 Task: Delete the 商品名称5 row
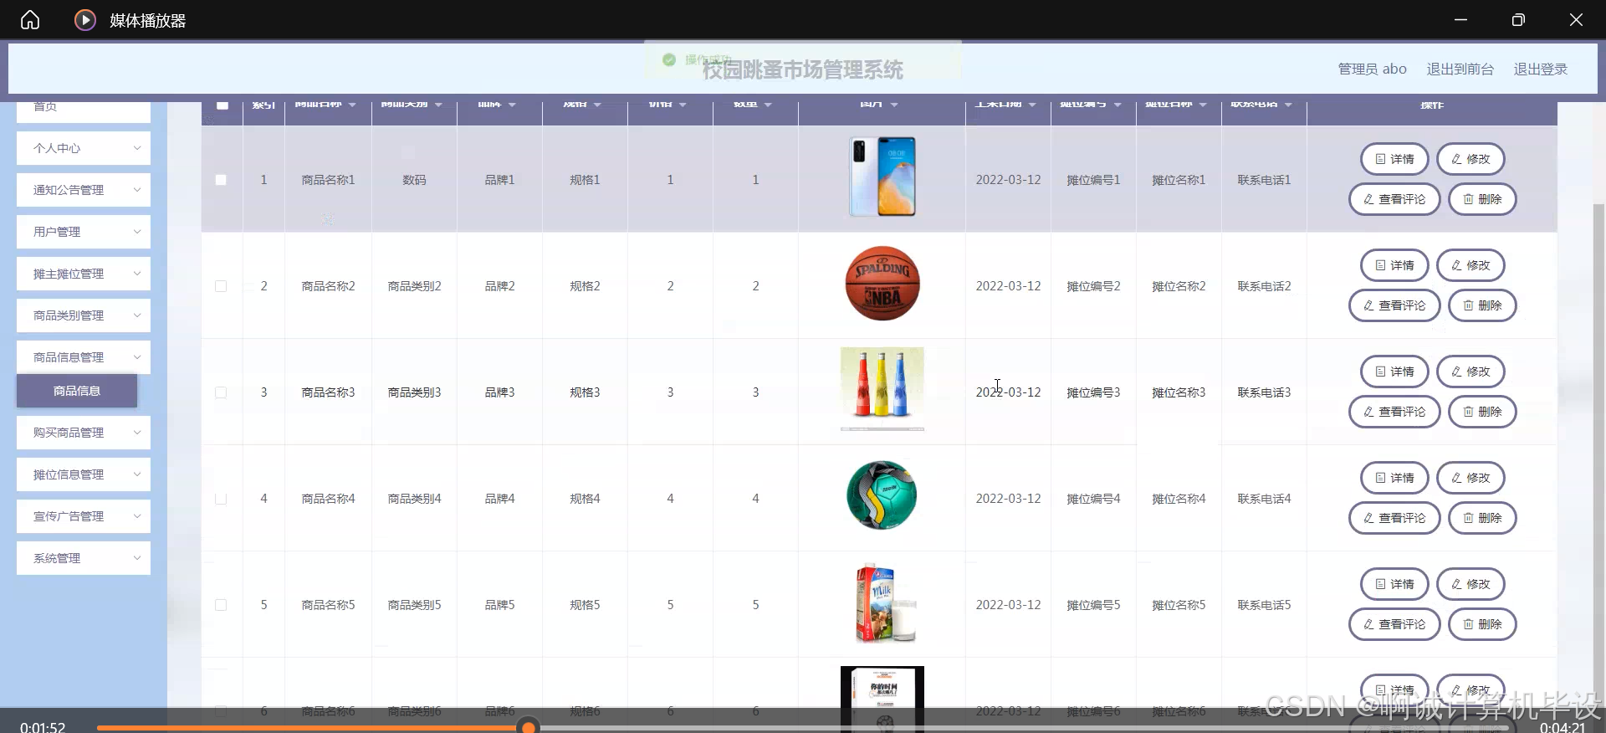pos(1482,624)
